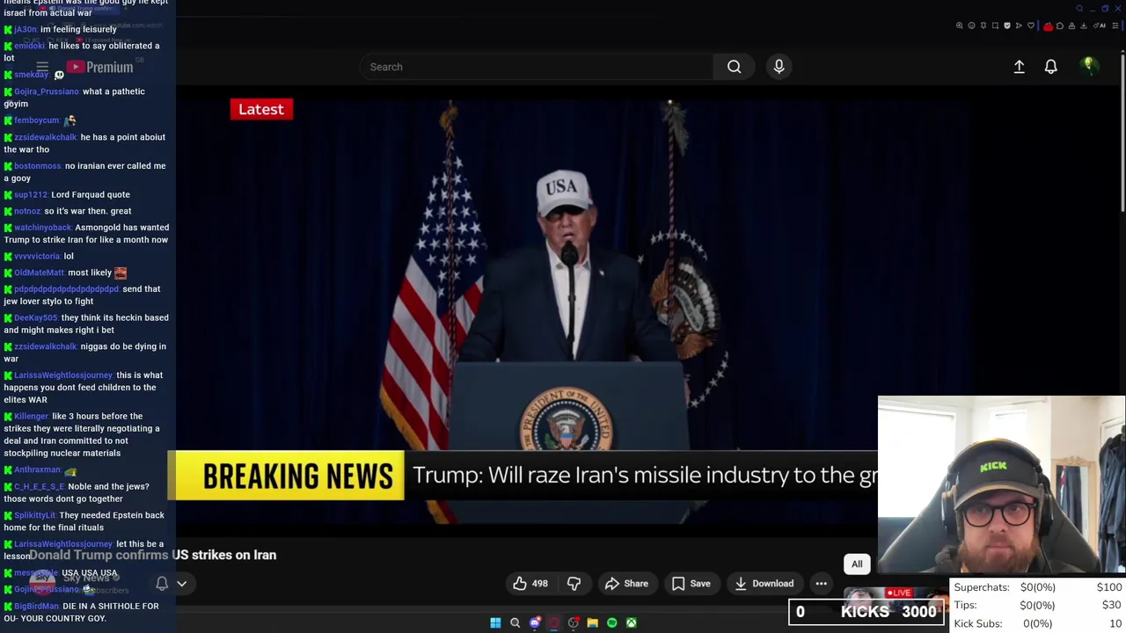Screen dimensions: 1126x633
Task: Click username DeeKay505 in chat
Action: click(35, 318)
